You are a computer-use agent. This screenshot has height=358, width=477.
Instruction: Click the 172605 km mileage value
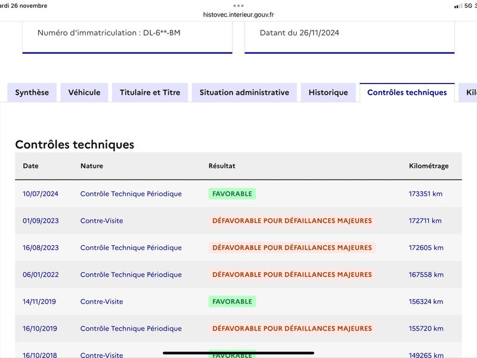coord(426,248)
